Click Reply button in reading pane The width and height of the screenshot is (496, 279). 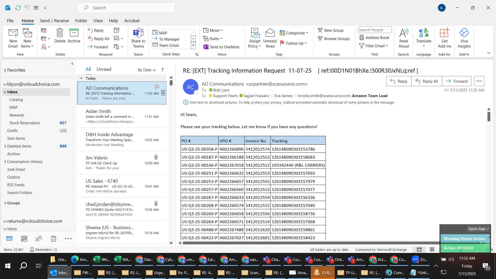tap(399, 81)
